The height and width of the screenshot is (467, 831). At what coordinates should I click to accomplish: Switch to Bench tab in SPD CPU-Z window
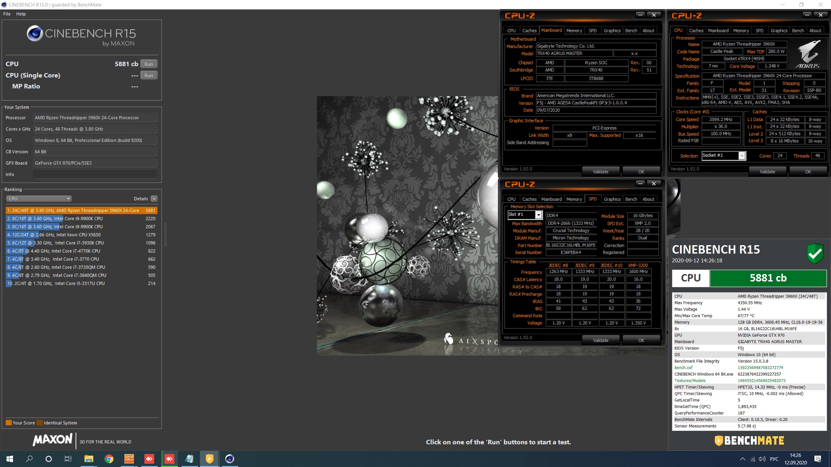[631, 199]
